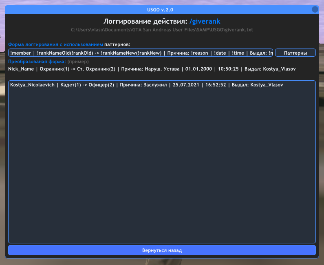Click the Преобразованая форма label

[37, 62]
